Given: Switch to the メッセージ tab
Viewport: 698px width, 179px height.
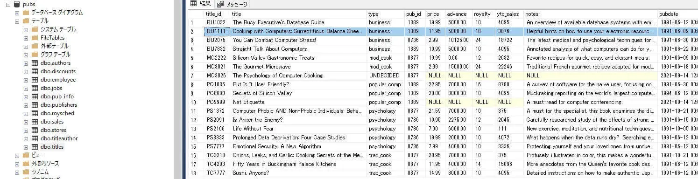Looking at the screenshot, I should [232, 4].
